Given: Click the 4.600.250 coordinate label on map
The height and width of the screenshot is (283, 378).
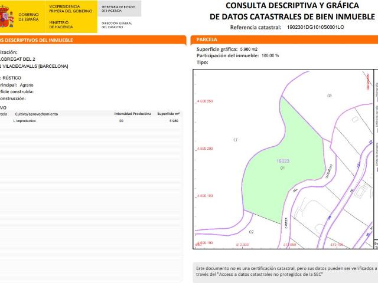Looking at the screenshot, I should [204, 101].
